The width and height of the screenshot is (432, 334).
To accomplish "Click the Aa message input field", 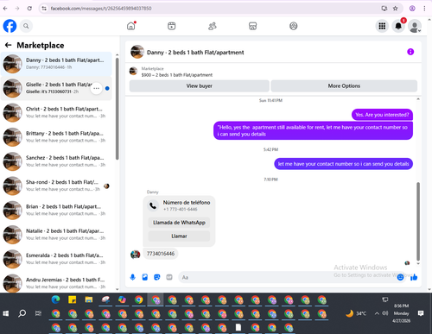I will click(287, 277).
